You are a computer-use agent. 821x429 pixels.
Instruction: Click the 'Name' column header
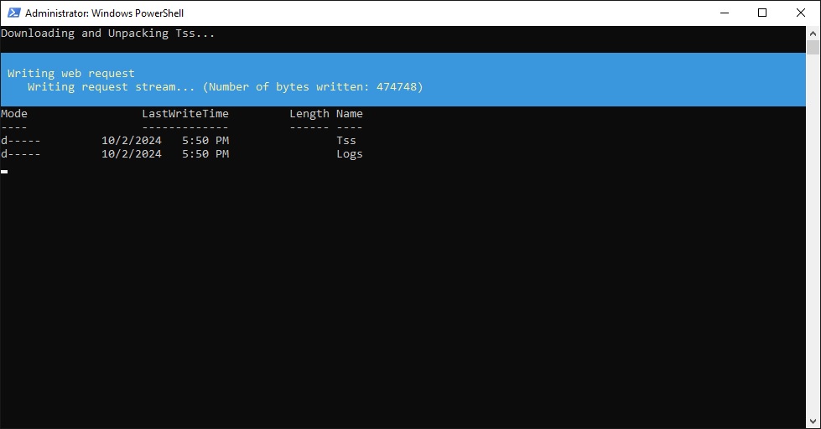pyautogui.click(x=349, y=113)
